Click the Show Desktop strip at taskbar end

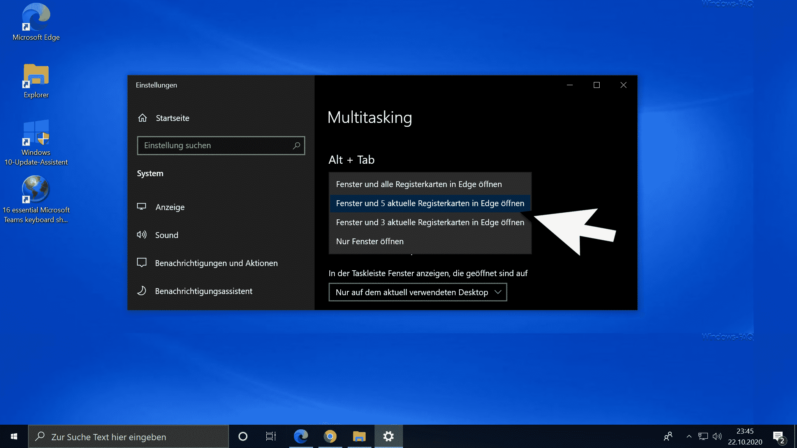[x=795, y=436]
